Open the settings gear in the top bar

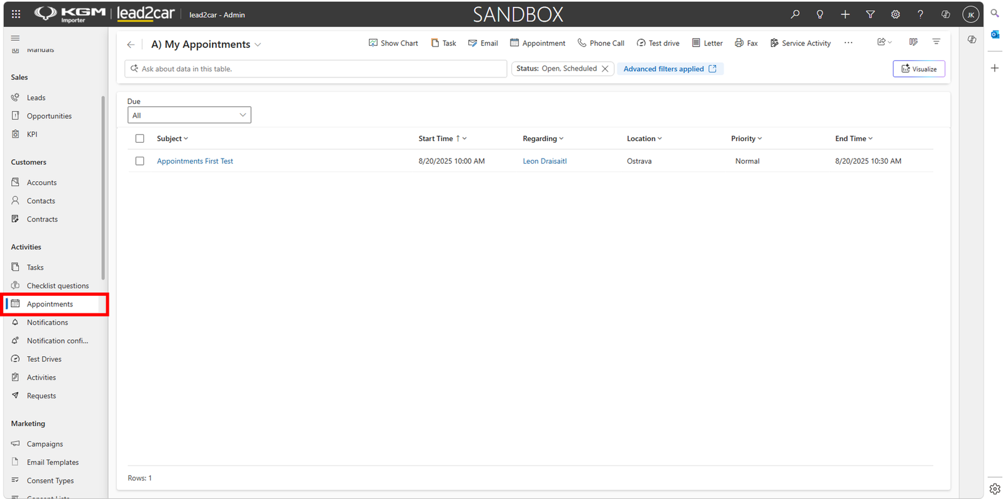(x=895, y=14)
